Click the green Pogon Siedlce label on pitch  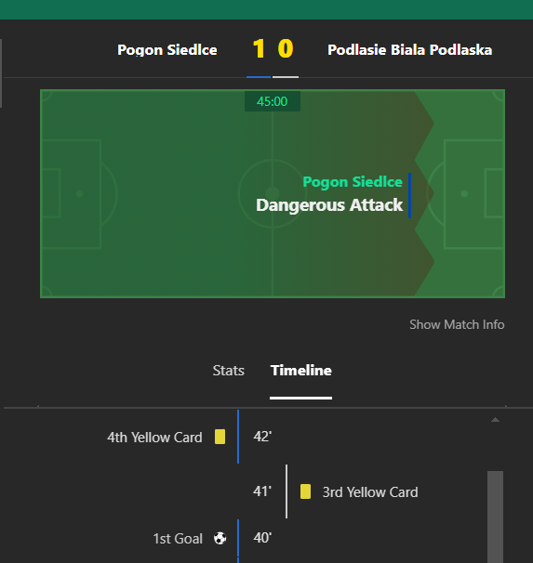tap(353, 182)
